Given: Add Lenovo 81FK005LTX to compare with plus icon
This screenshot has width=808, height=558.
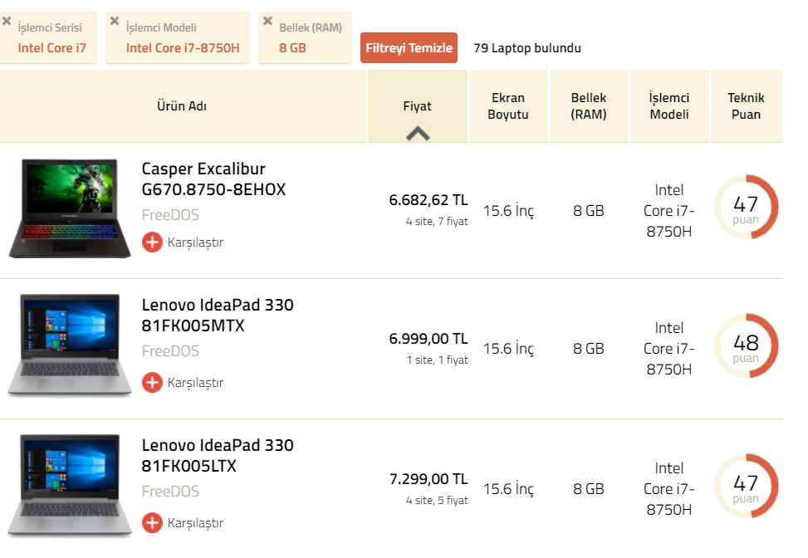Looking at the screenshot, I should click(152, 522).
